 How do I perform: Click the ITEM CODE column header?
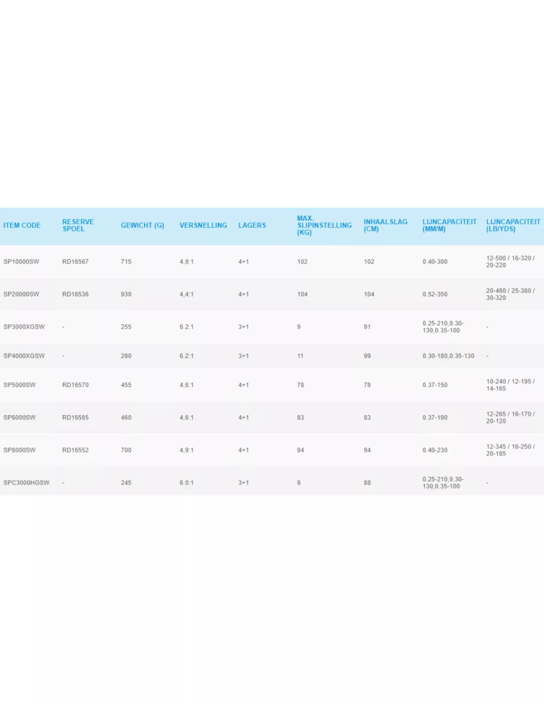pyautogui.click(x=22, y=225)
